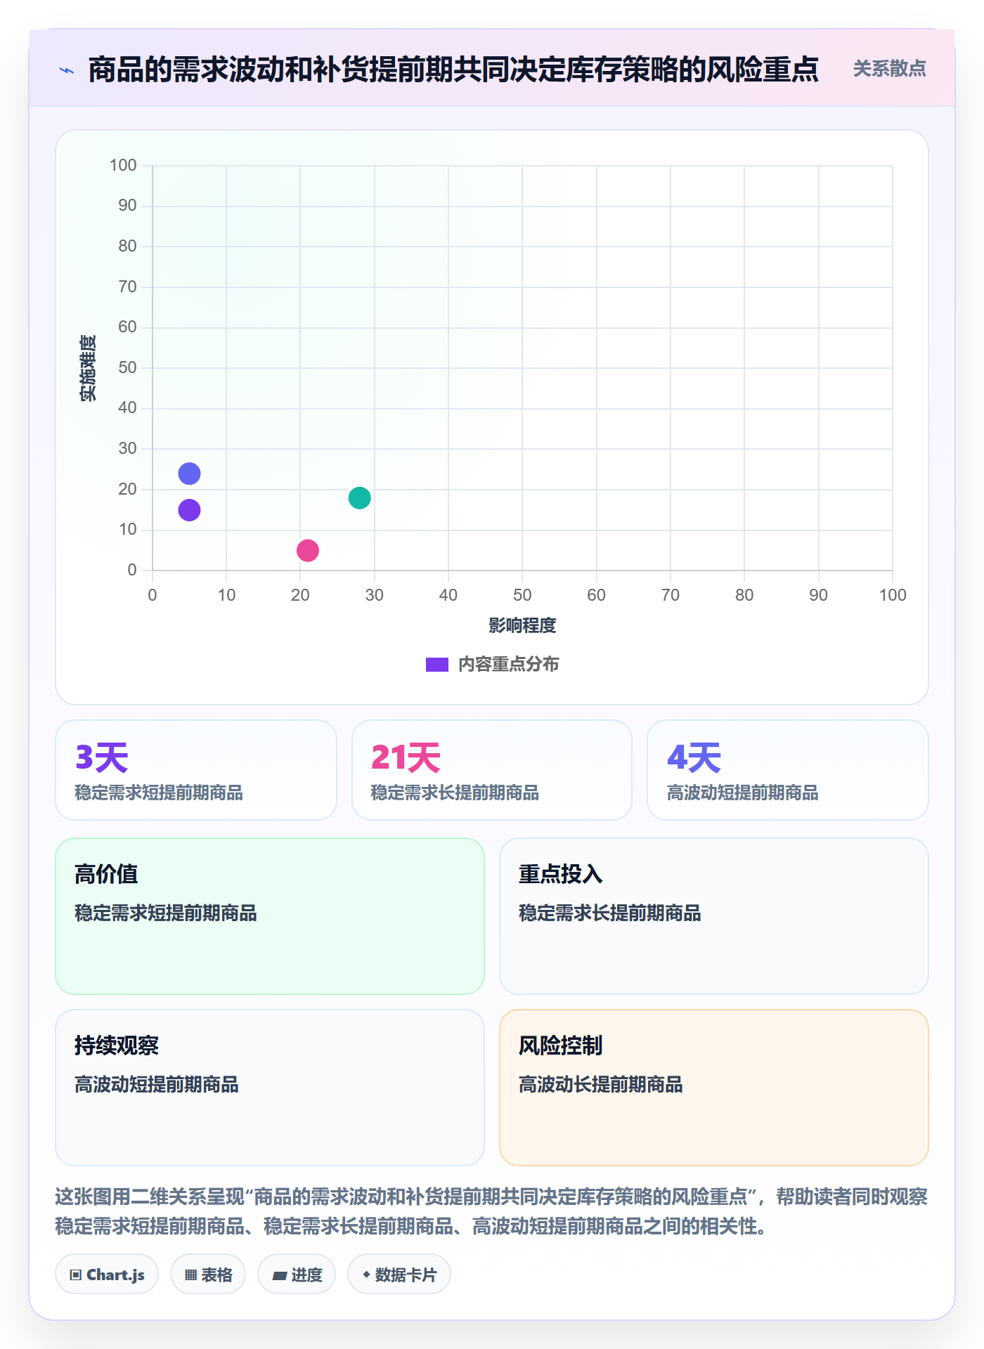Select the blue scatter point near y=24
The width and height of the screenshot is (984, 1349).
point(189,474)
